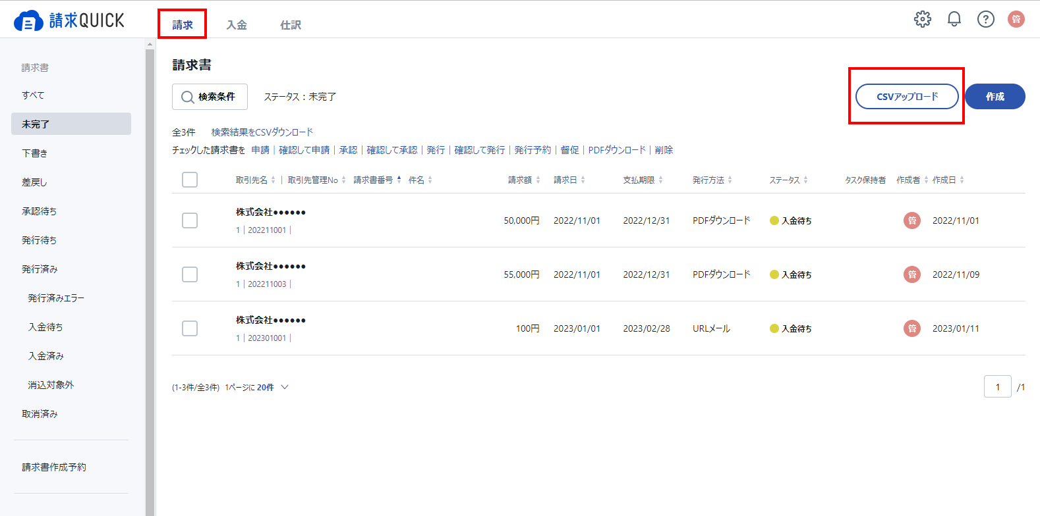
Task: Sort by 請求額 column arrows
Action: [538, 180]
